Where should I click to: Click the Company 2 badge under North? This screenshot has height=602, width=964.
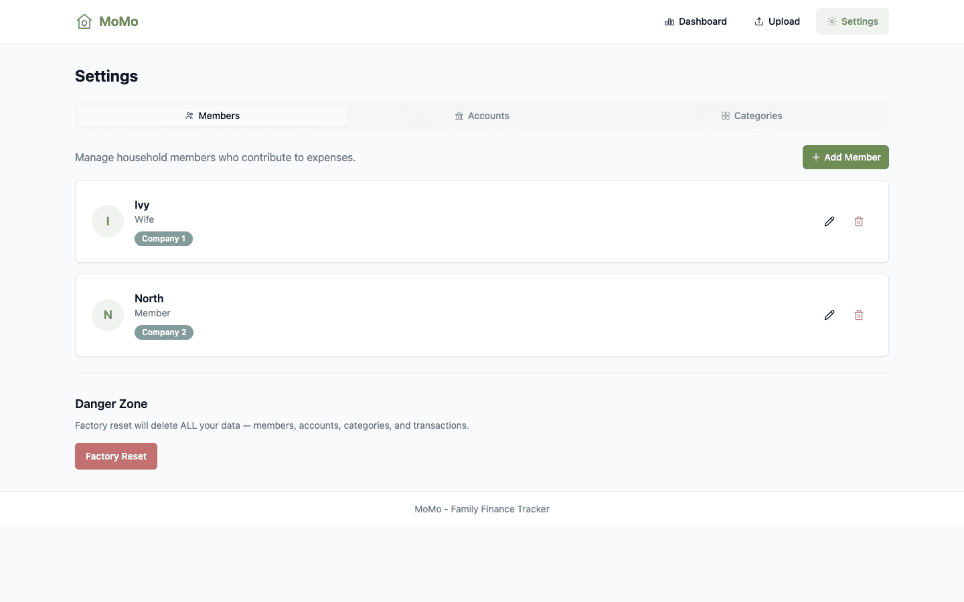163,332
